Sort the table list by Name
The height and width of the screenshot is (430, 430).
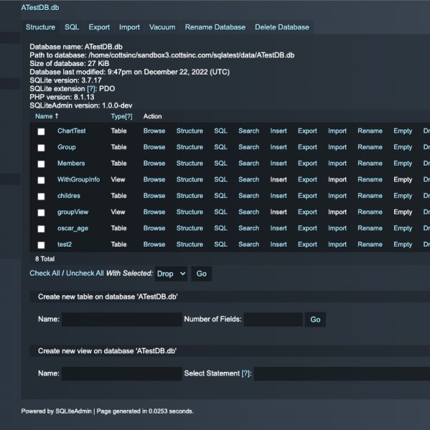[44, 116]
